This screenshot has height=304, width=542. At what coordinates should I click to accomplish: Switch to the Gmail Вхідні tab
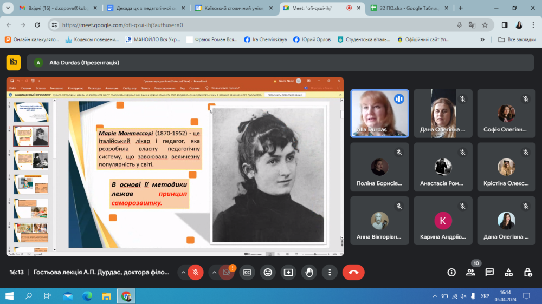click(54, 8)
